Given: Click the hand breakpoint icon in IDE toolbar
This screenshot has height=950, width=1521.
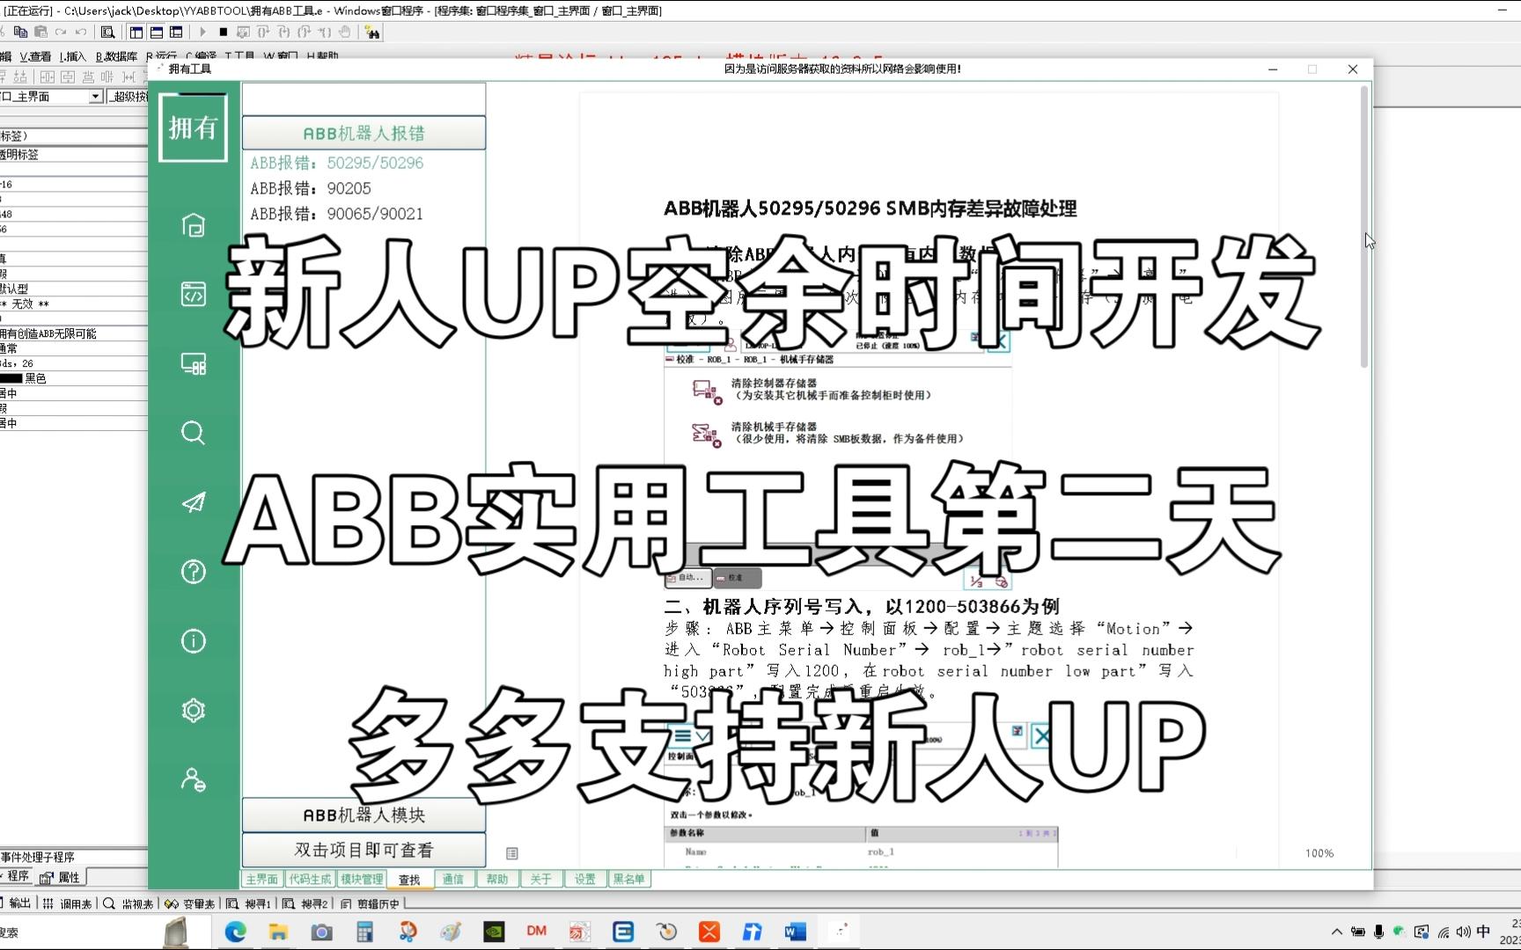Looking at the screenshot, I should 345,32.
